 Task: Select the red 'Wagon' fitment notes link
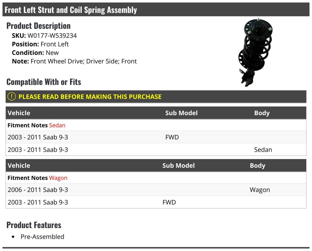pyautogui.click(x=58, y=178)
